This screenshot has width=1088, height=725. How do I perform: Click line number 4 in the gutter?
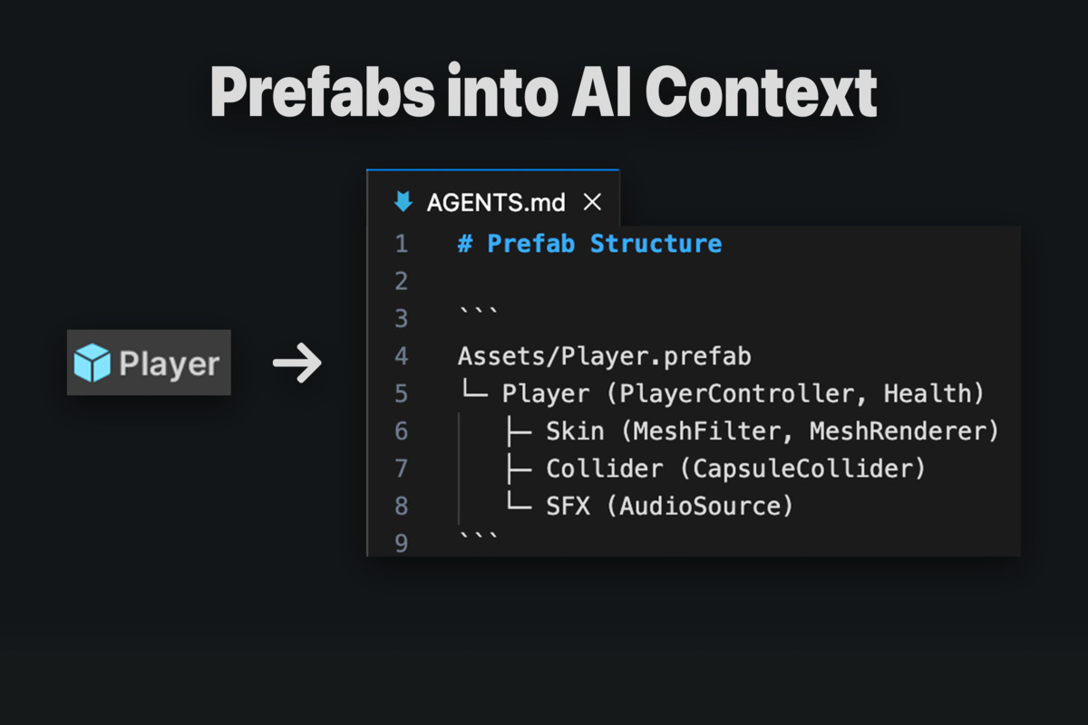coord(401,356)
